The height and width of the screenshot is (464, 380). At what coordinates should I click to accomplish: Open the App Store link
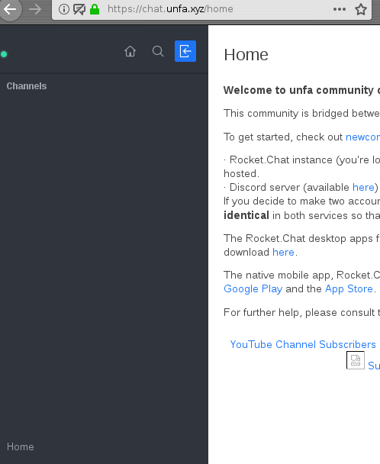(349, 288)
